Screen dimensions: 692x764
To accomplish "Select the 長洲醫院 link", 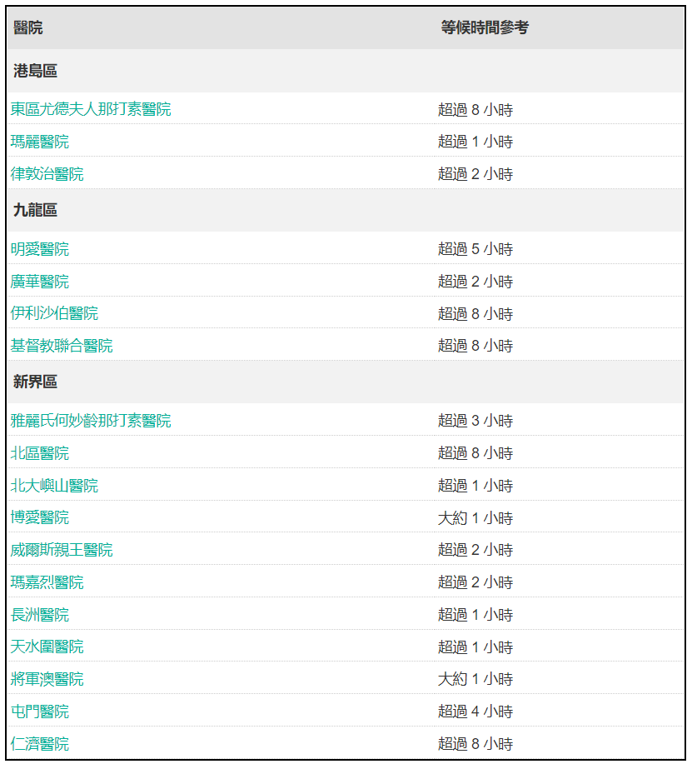I will coord(40,615).
